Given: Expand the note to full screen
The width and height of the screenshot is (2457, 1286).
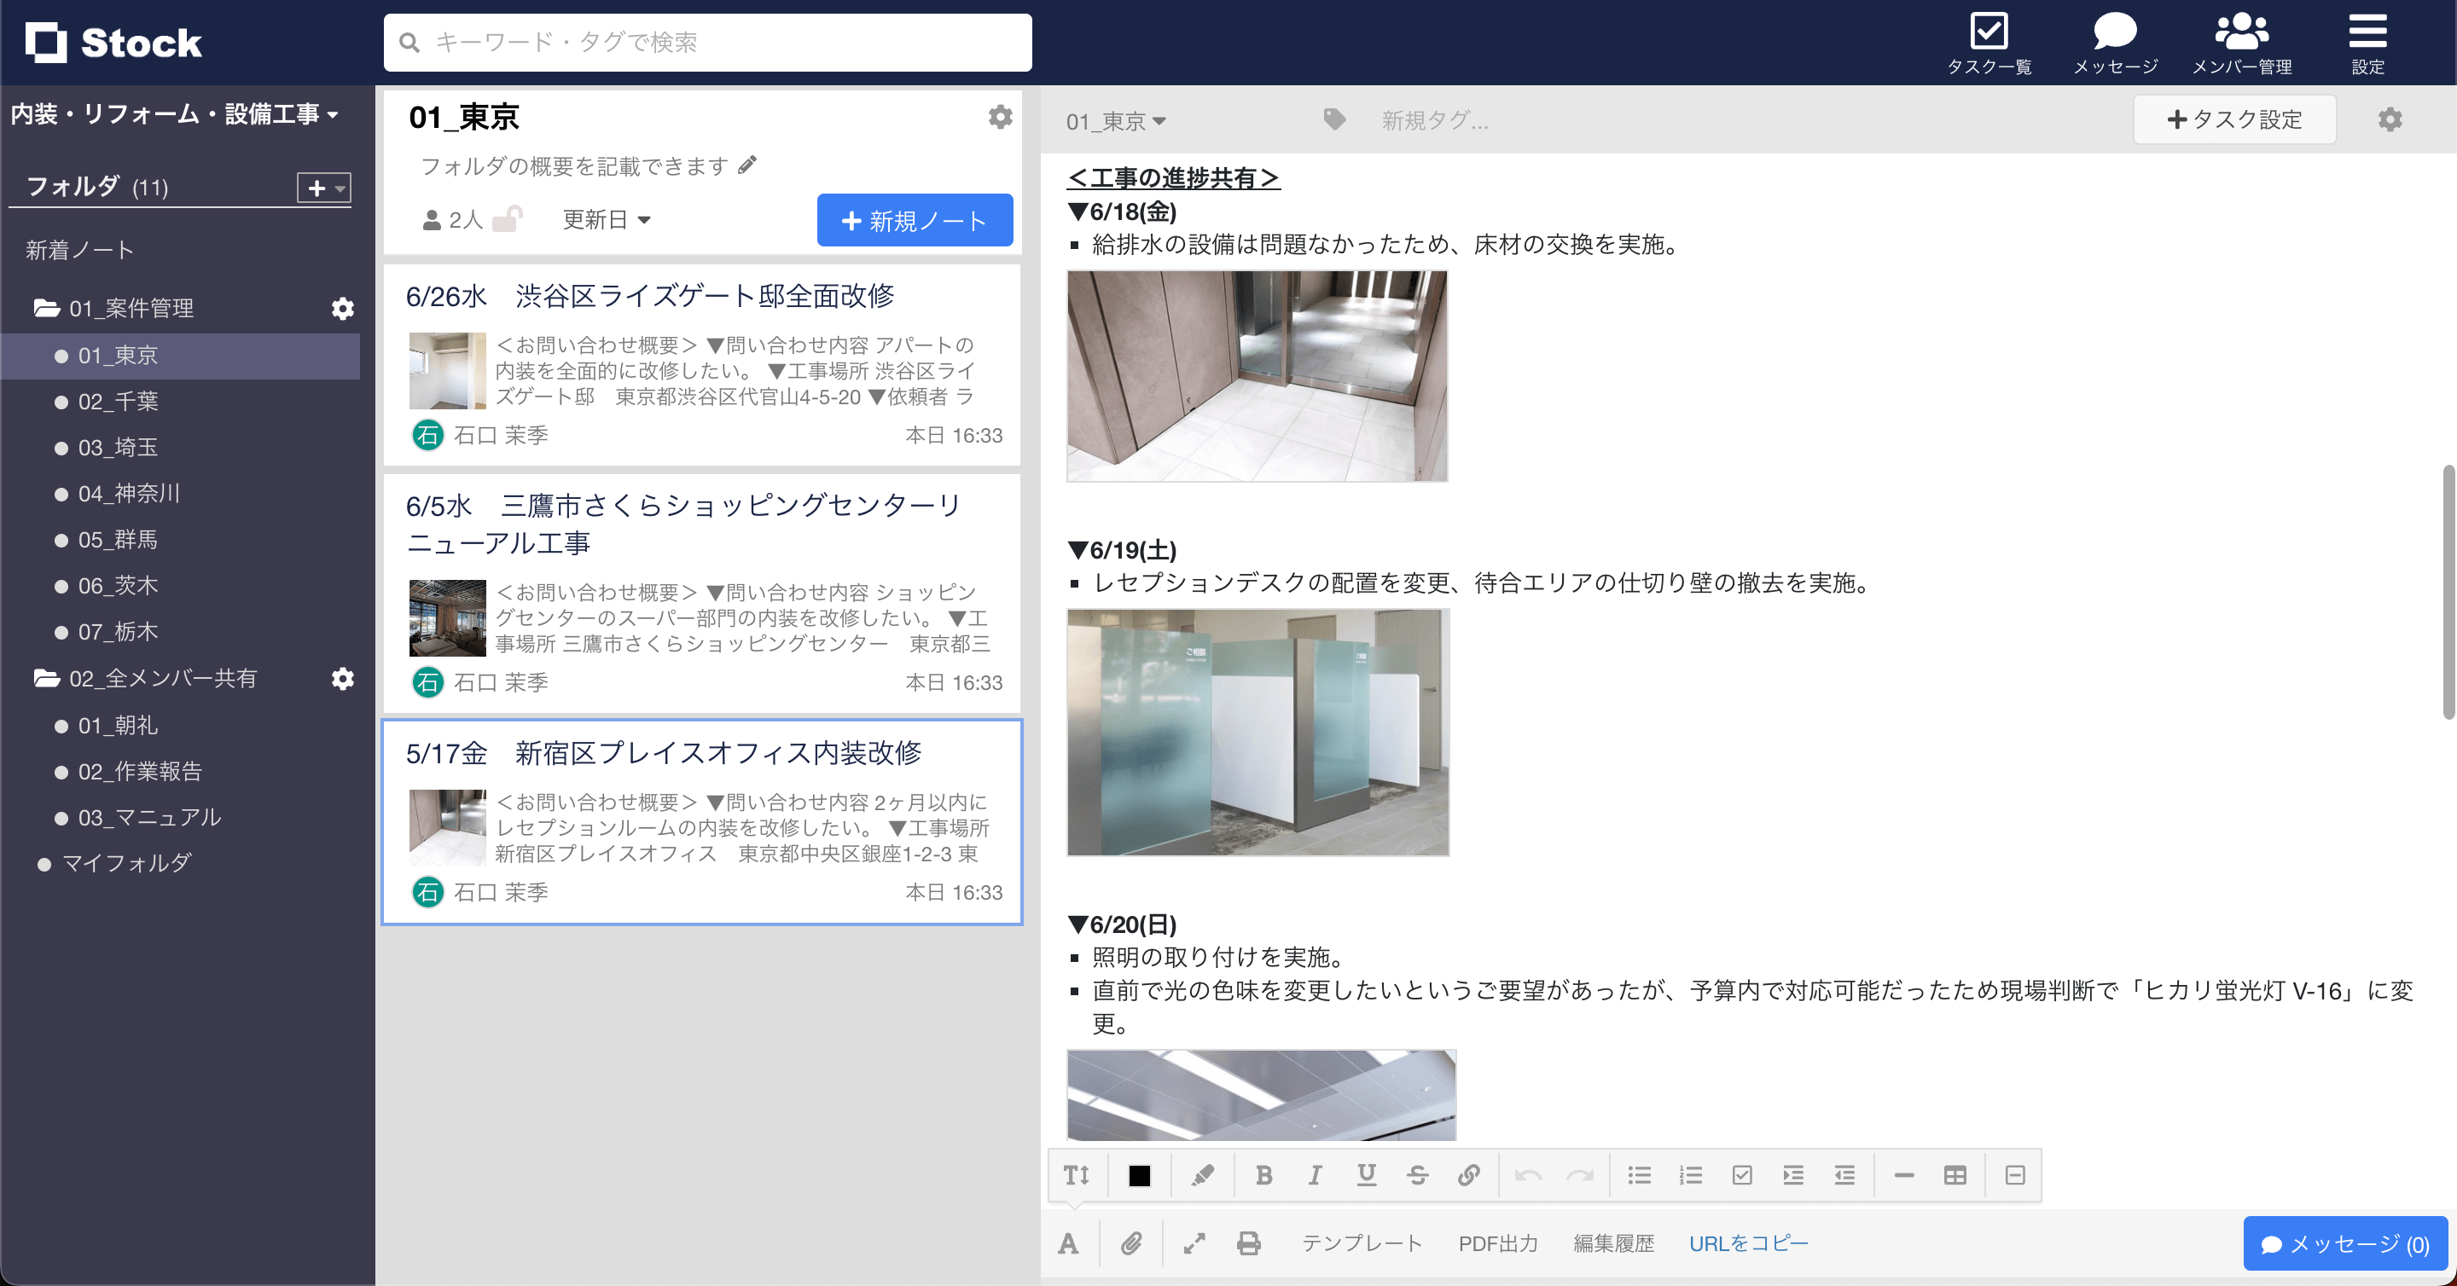Looking at the screenshot, I should coord(1194,1243).
